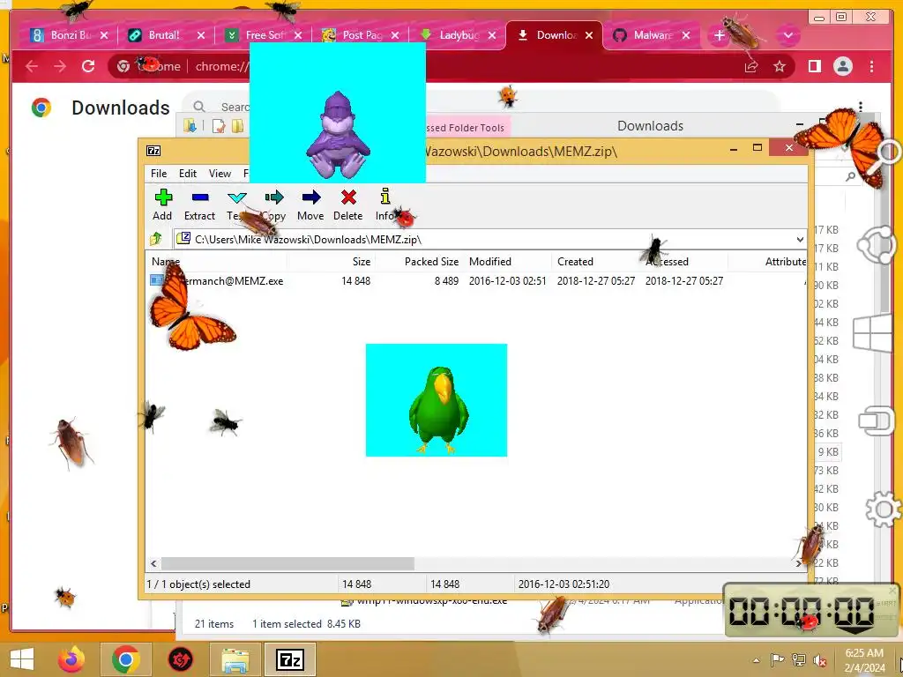Expand the 7-Zip address path dropdown
The height and width of the screenshot is (677, 903).
(x=800, y=240)
